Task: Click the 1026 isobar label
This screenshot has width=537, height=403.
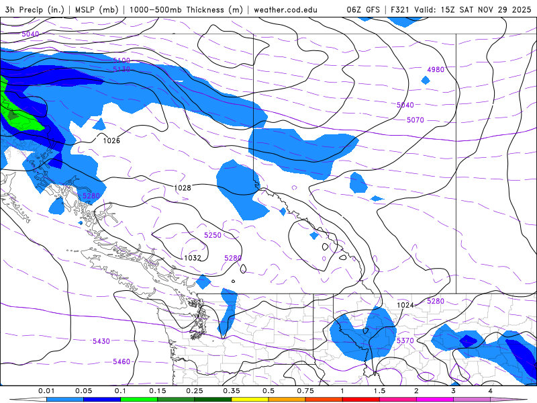Action: coord(111,140)
